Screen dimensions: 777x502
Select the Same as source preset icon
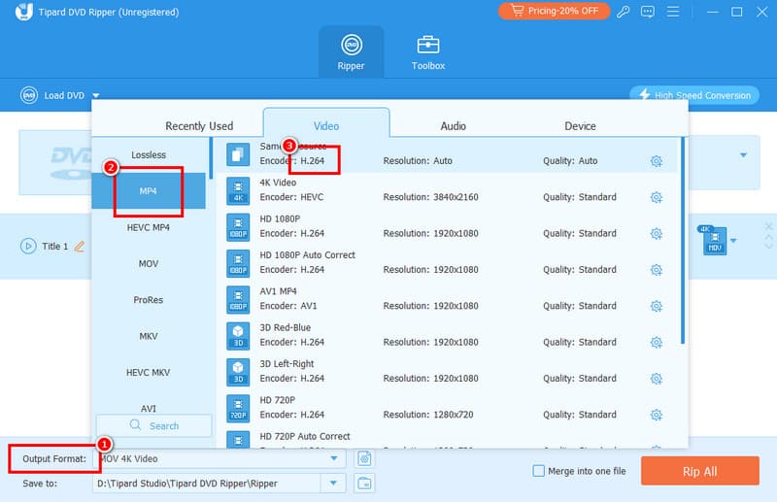pos(238,154)
